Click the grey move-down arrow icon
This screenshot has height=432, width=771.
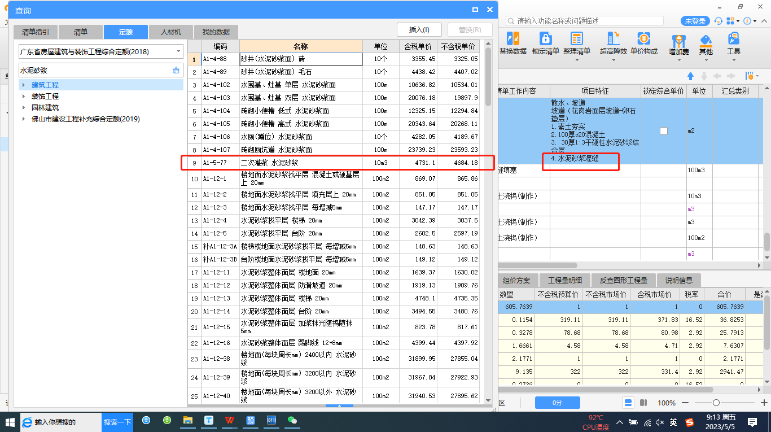tap(704, 76)
